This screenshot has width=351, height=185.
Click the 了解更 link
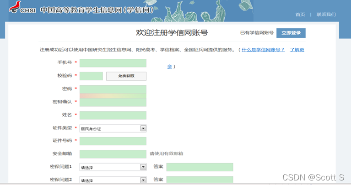(x=297, y=50)
